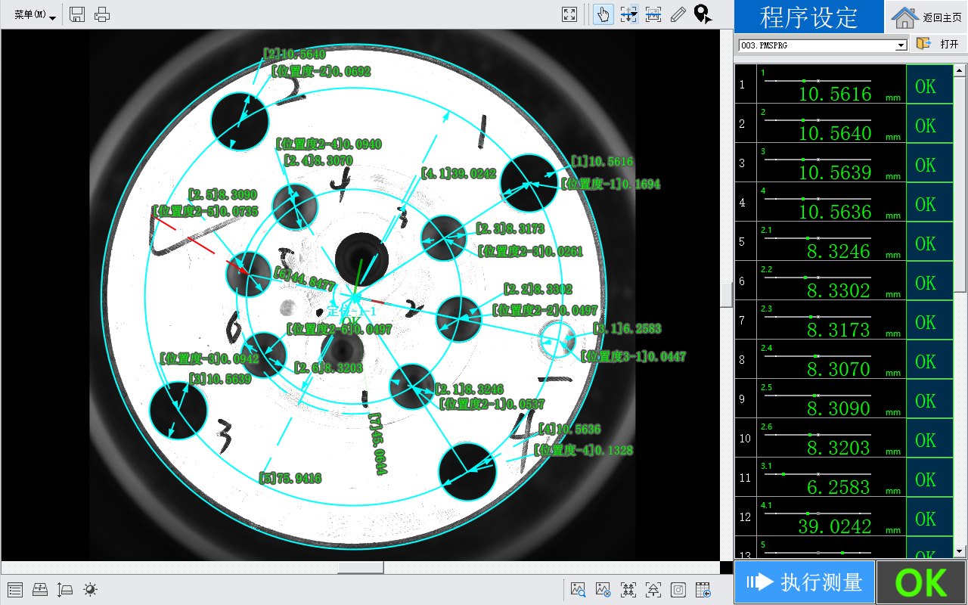968x605 pixels.
Task: Select the 程序设定 header tab
Action: (x=808, y=17)
